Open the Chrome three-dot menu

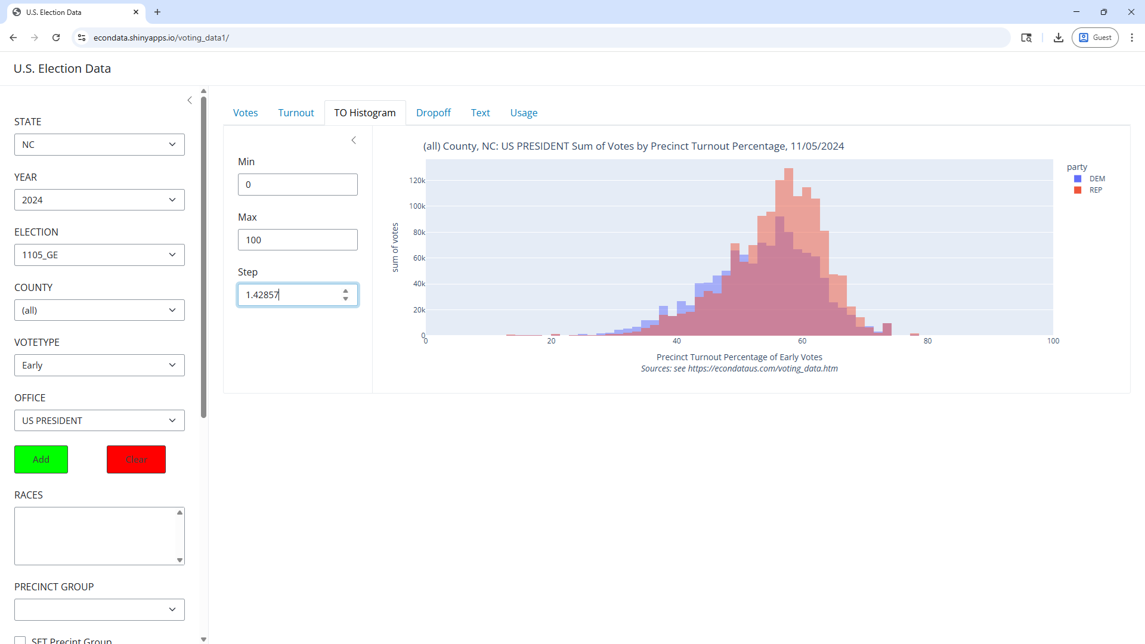[x=1132, y=38]
